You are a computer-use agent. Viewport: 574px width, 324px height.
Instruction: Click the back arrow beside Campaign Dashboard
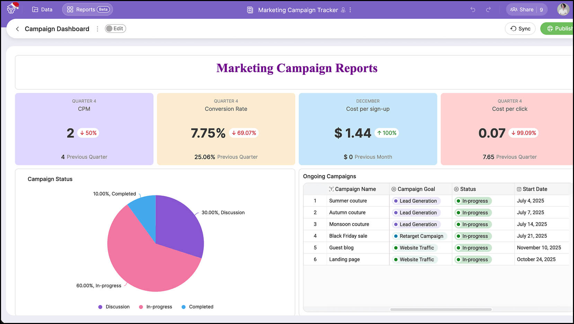[x=17, y=29]
